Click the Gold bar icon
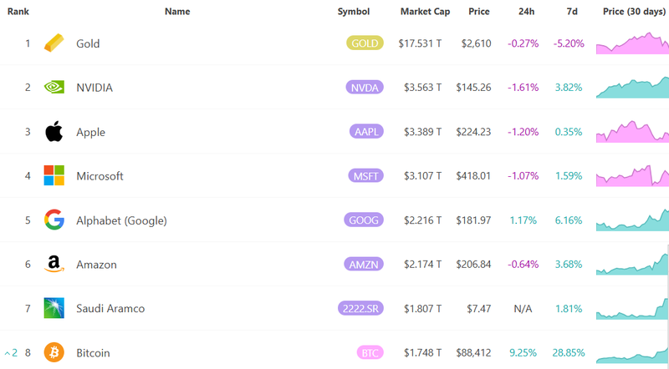669x369 pixels. tap(54, 43)
